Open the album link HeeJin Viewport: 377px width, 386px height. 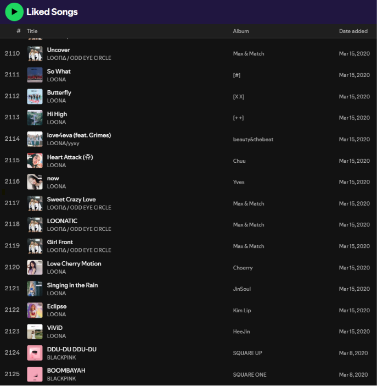pyautogui.click(x=241, y=332)
